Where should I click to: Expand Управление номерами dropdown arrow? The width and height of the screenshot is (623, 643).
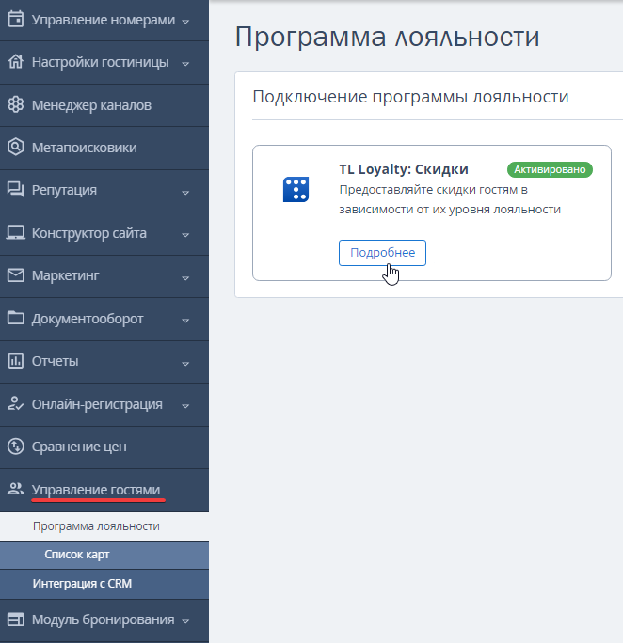pyautogui.click(x=185, y=22)
